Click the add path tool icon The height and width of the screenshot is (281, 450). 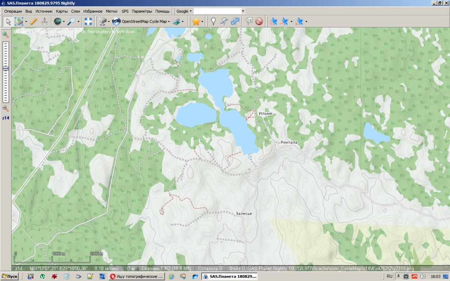[224, 22]
